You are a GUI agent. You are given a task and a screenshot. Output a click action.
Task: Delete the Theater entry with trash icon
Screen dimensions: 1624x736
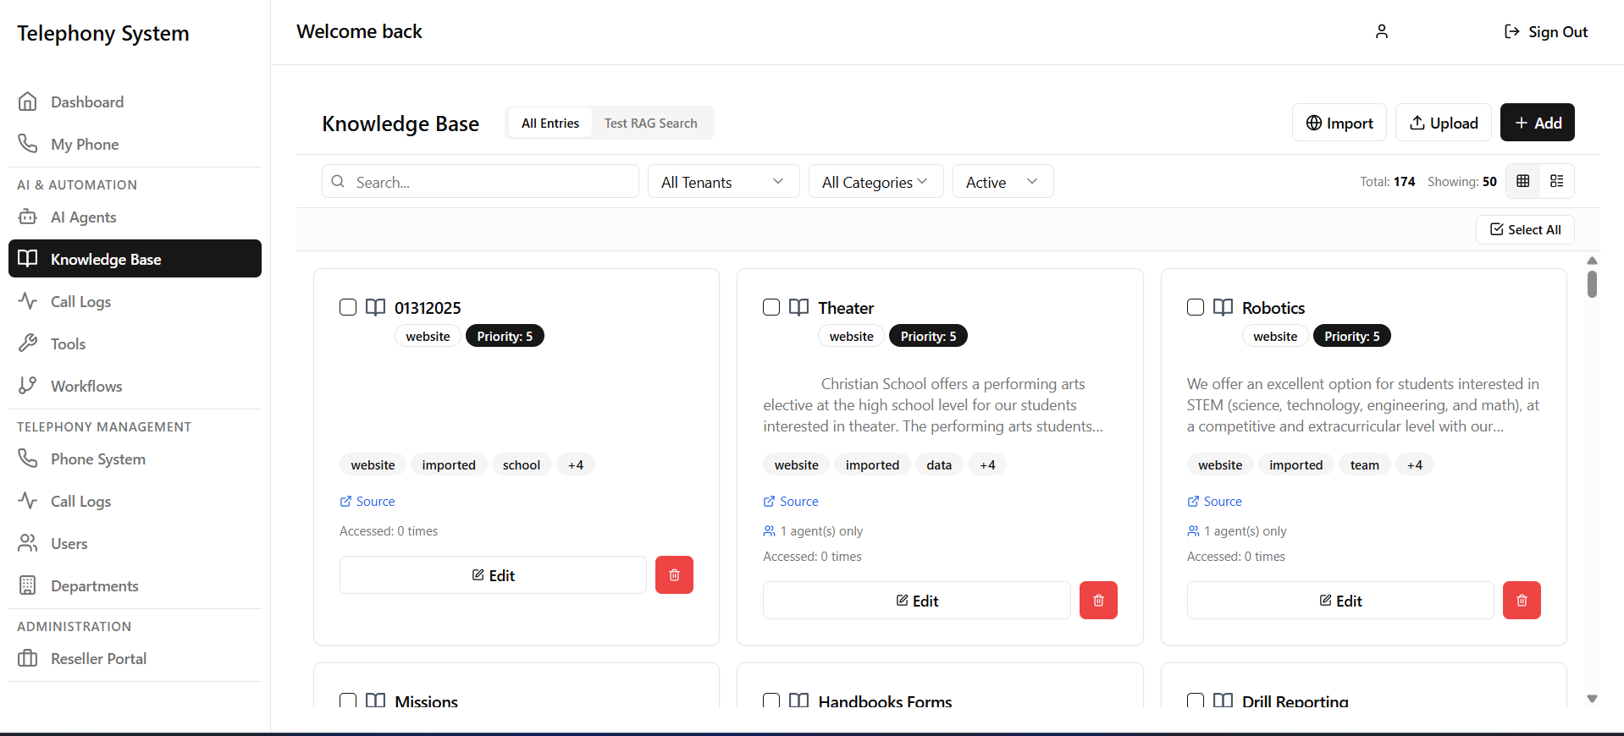coord(1098,601)
